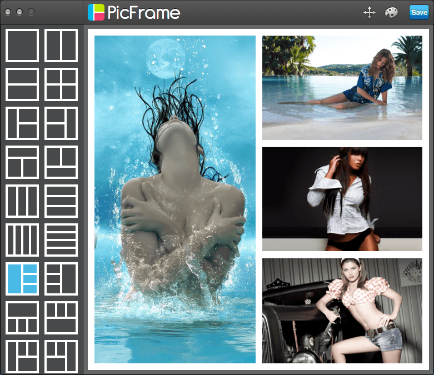This screenshot has height=375, width=434.
Task: Select the single full-frame layout
Action: [22, 46]
